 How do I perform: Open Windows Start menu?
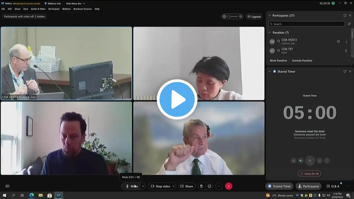[4, 195]
